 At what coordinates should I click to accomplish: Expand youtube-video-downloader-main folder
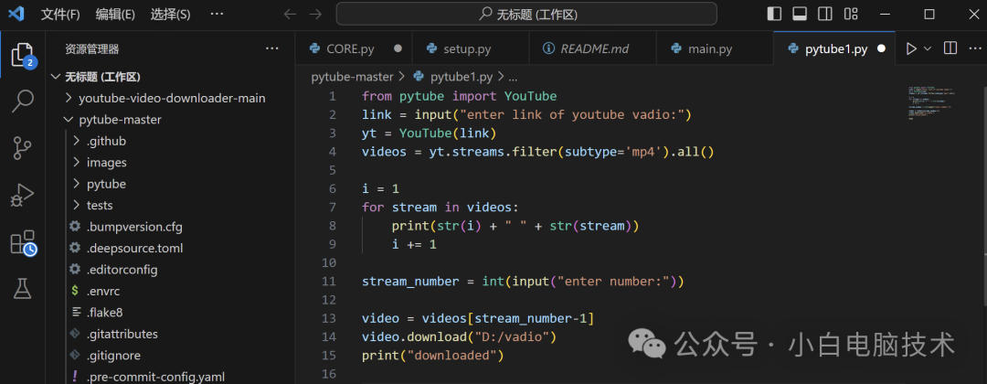pyautogui.click(x=171, y=98)
